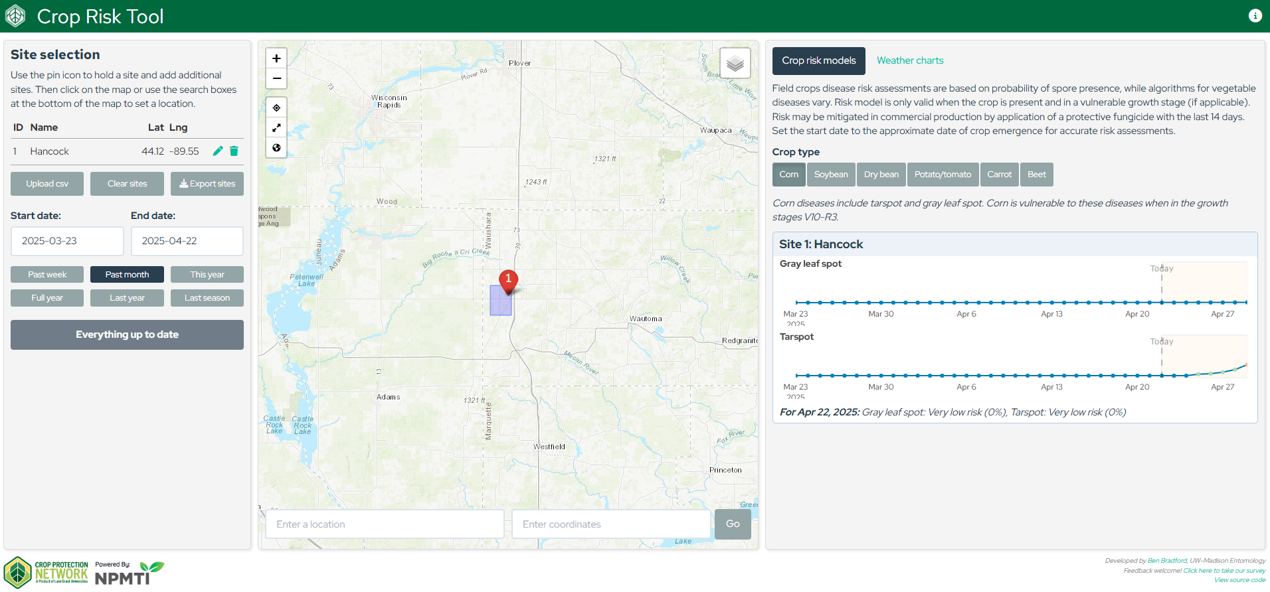Select the Crop risk models tab

coord(818,60)
